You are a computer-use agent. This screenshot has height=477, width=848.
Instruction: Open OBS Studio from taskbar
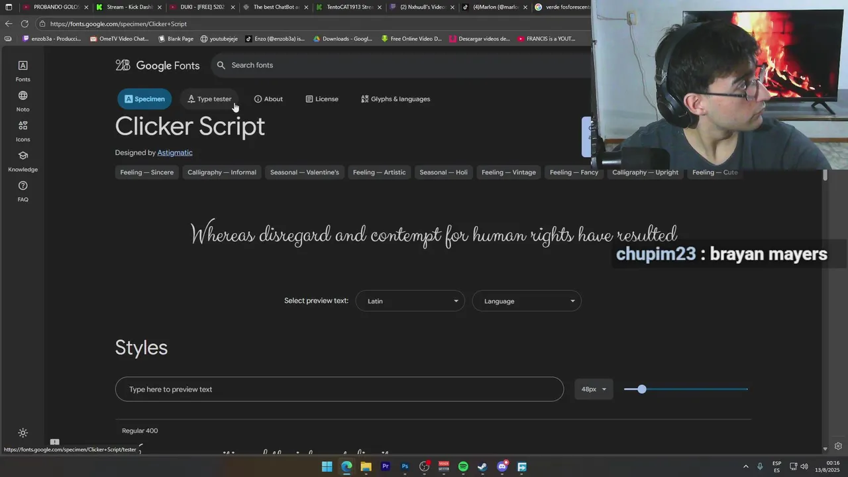424,466
